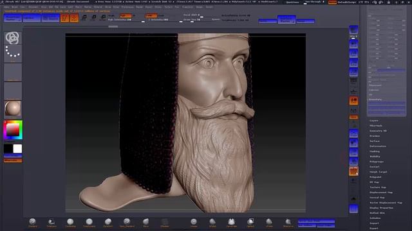Expand the Geometry HD sub-palette
Image resolution: width=412 pixels, height=231 pixels.
(x=378, y=131)
